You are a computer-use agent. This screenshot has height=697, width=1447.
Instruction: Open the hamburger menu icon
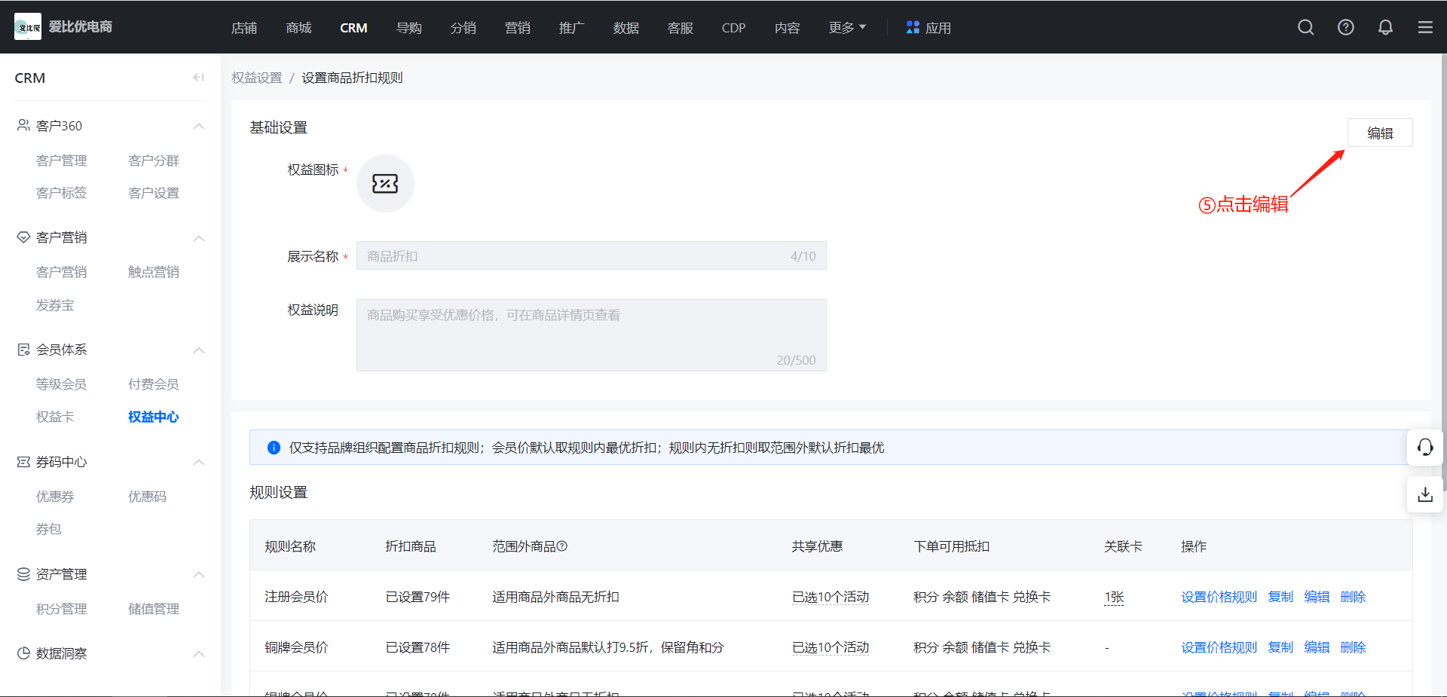point(1425,27)
